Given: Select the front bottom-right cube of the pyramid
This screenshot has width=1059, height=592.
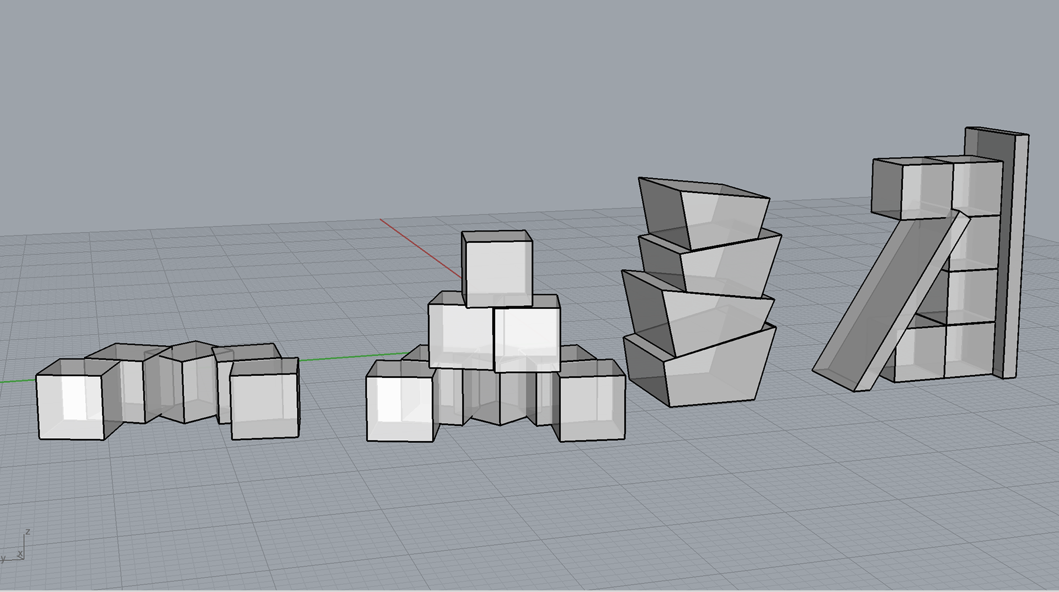Looking at the screenshot, I should [589, 401].
